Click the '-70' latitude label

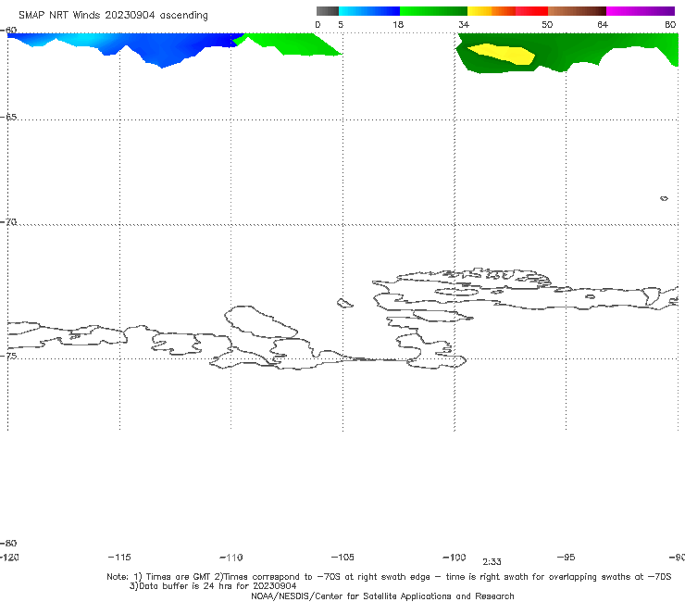(x=8, y=222)
